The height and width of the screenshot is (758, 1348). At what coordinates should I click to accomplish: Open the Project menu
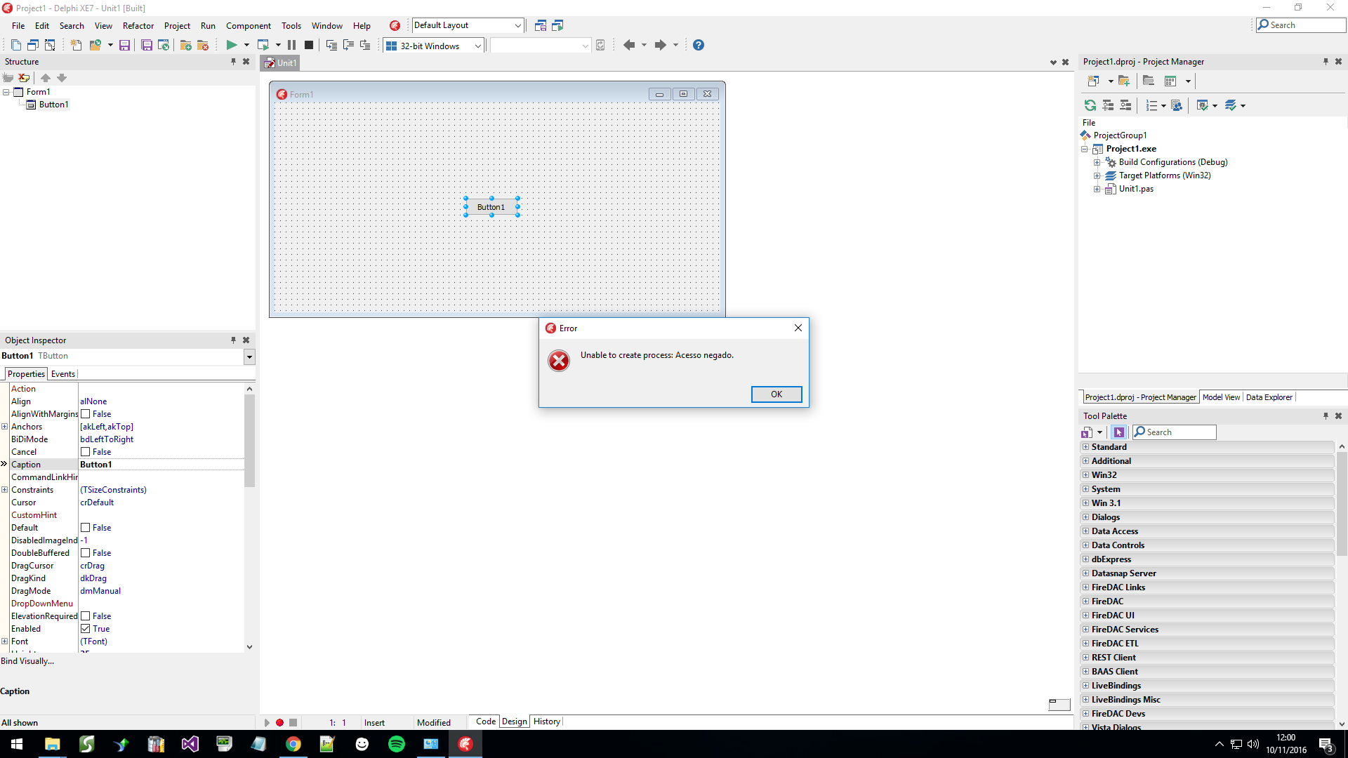[177, 25]
